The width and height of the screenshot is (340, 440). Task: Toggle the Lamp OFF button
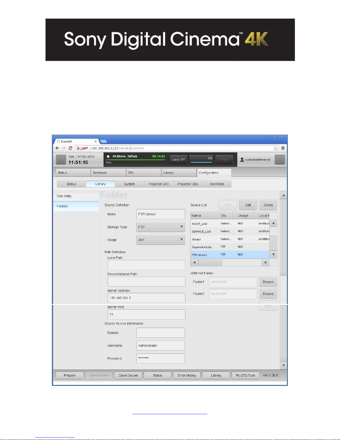point(178,160)
